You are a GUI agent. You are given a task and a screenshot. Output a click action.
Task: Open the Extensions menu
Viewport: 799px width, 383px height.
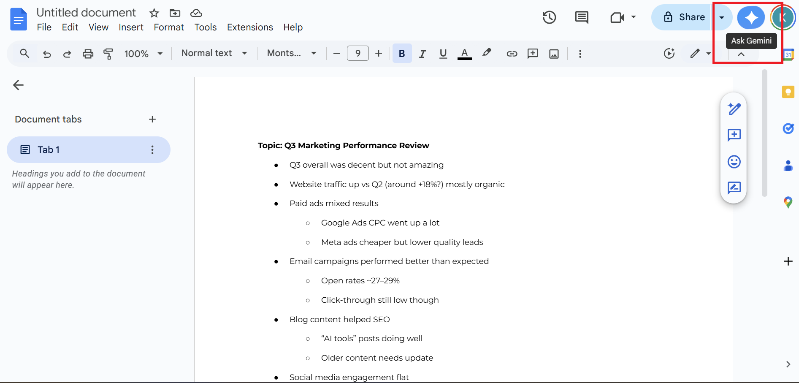(250, 27)
